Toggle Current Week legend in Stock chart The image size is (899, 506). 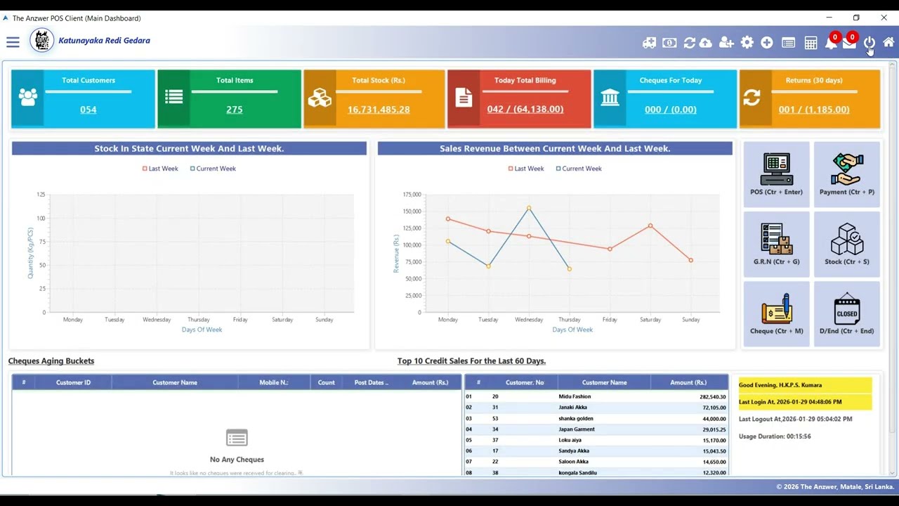click(x=213, y=169)
